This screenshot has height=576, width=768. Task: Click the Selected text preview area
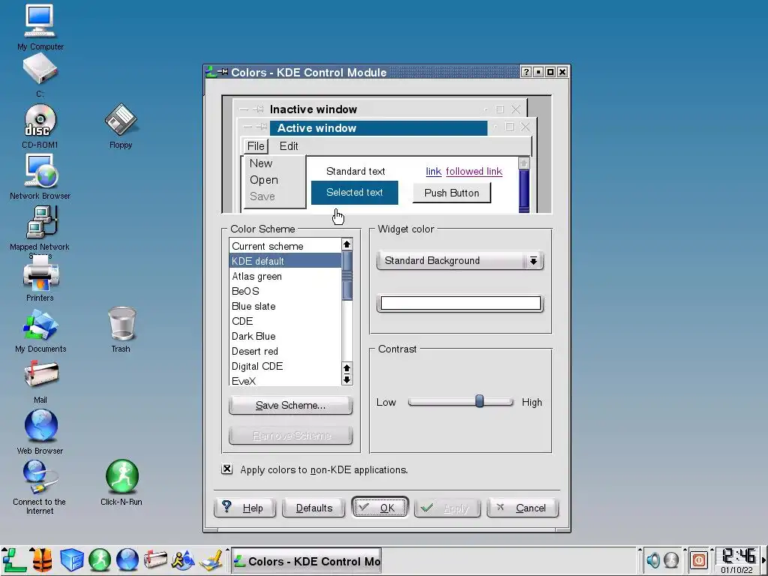click(x=355, y=193)
